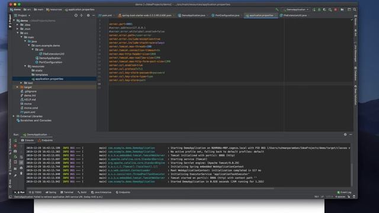Expand the target folder
The image size is (379, 213).
pos(18,87)
